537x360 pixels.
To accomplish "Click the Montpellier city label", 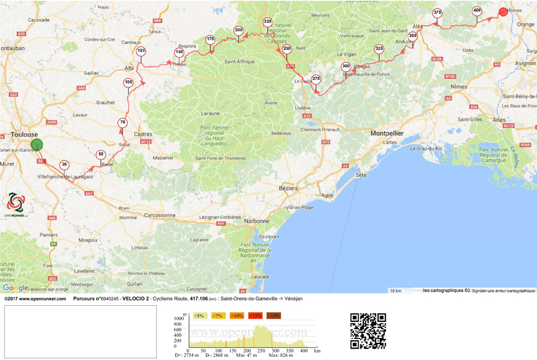I will (x=387, y=134).
